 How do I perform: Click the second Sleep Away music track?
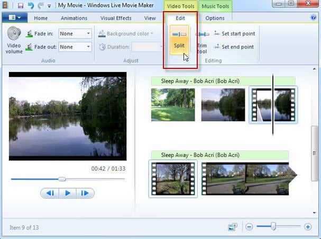[220, 155]
